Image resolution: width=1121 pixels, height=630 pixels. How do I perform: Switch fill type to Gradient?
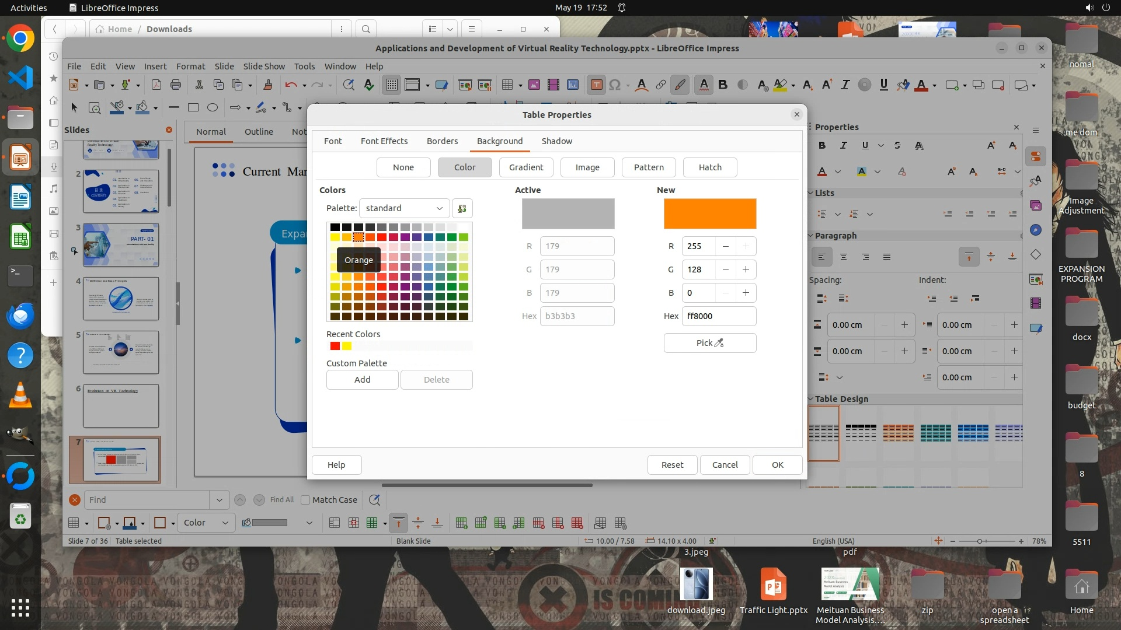pyautogui.click(x=525, y=167)
